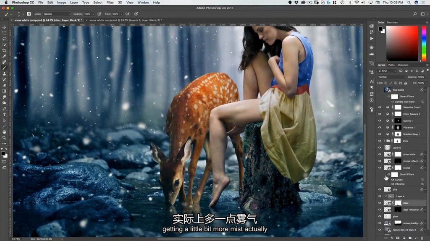
Task: Hide the glow layer
Action: [x=380, y=216]
